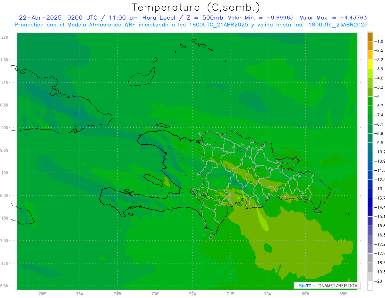
Task: Click '1800UTC_21ABR2025' initialization time
Action: click(218, 25)
